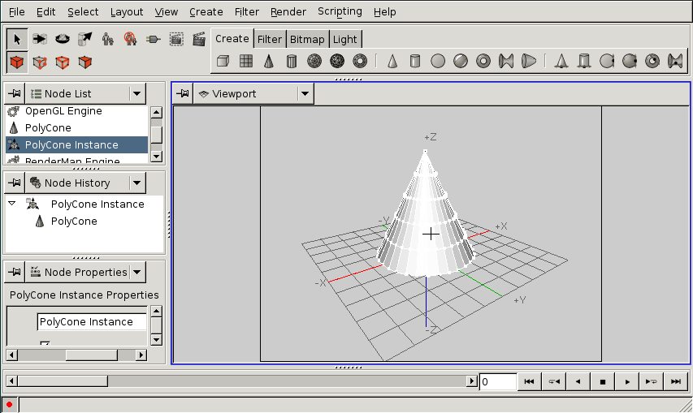Toggle the Viewport panel pin
This screenshot has width=693, height=413.
coord(183,94)
